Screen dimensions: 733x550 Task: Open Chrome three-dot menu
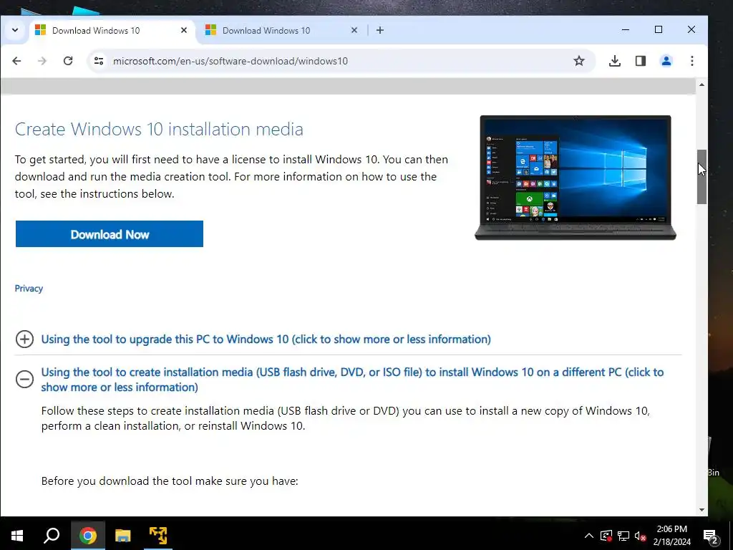(692, 61)
